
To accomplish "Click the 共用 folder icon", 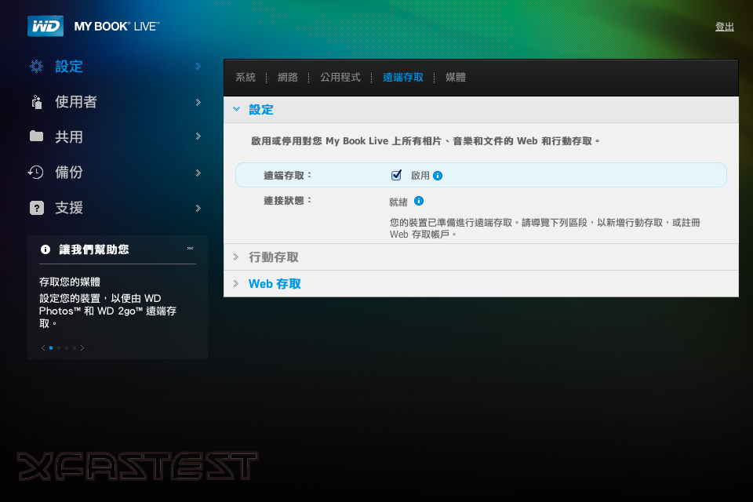I will point(37,136).
